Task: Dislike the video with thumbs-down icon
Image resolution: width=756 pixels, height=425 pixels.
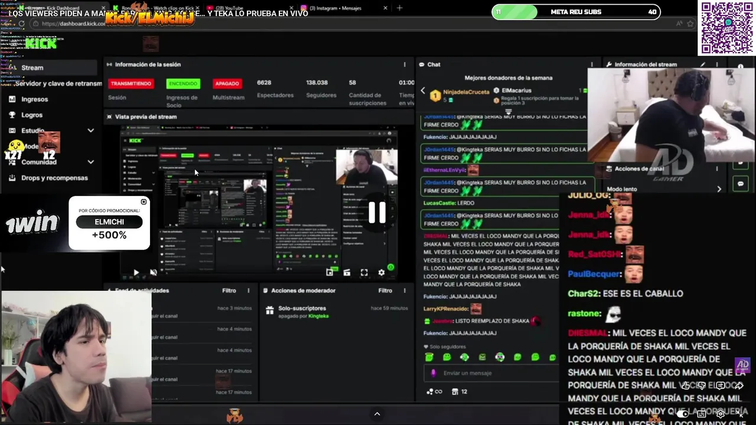Action: tap(702, 386)
